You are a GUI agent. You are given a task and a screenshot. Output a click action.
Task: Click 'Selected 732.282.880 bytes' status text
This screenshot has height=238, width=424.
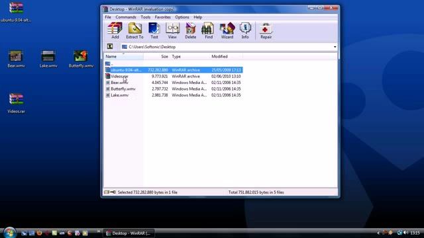coord(147,192)
